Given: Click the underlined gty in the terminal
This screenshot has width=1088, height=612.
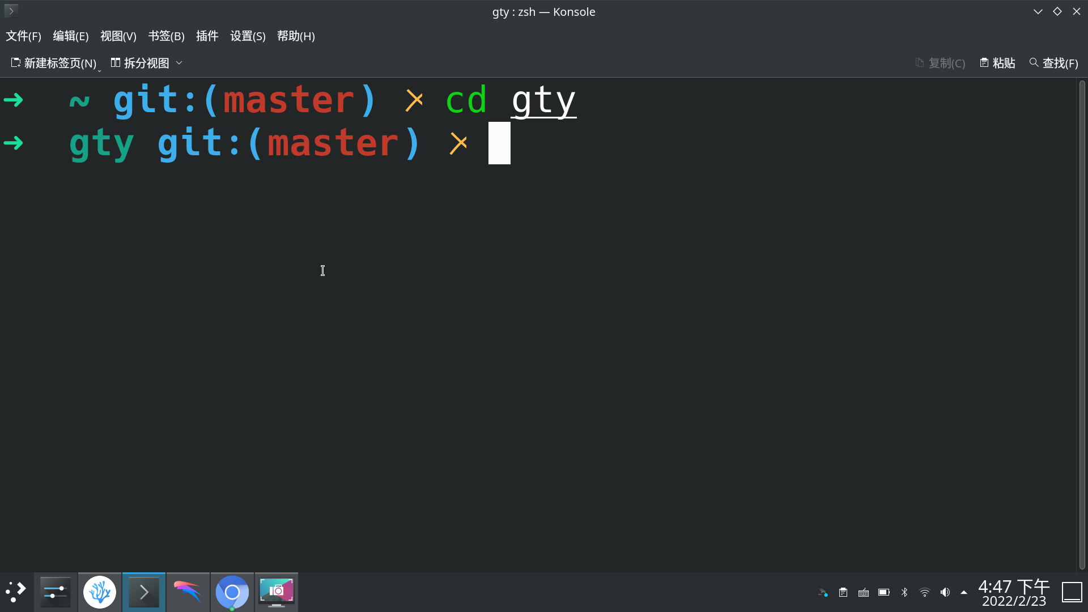Looking at the screenshot, I should pyautogui.click(x=543, y=102).
